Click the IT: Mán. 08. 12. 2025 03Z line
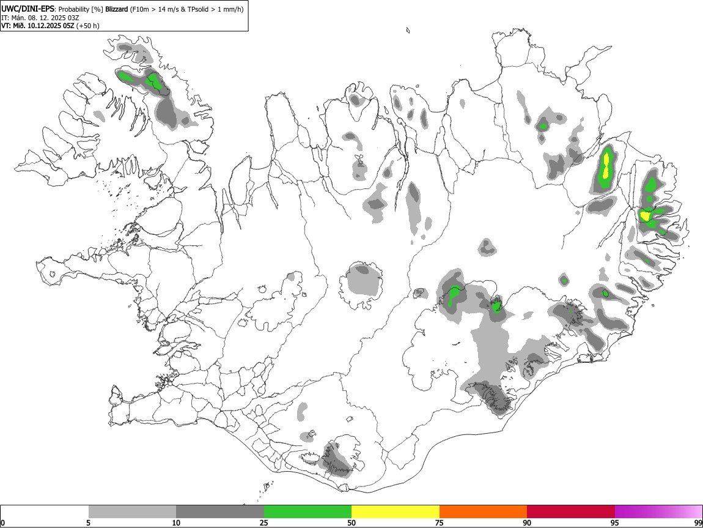 click(x=40, y=18)
